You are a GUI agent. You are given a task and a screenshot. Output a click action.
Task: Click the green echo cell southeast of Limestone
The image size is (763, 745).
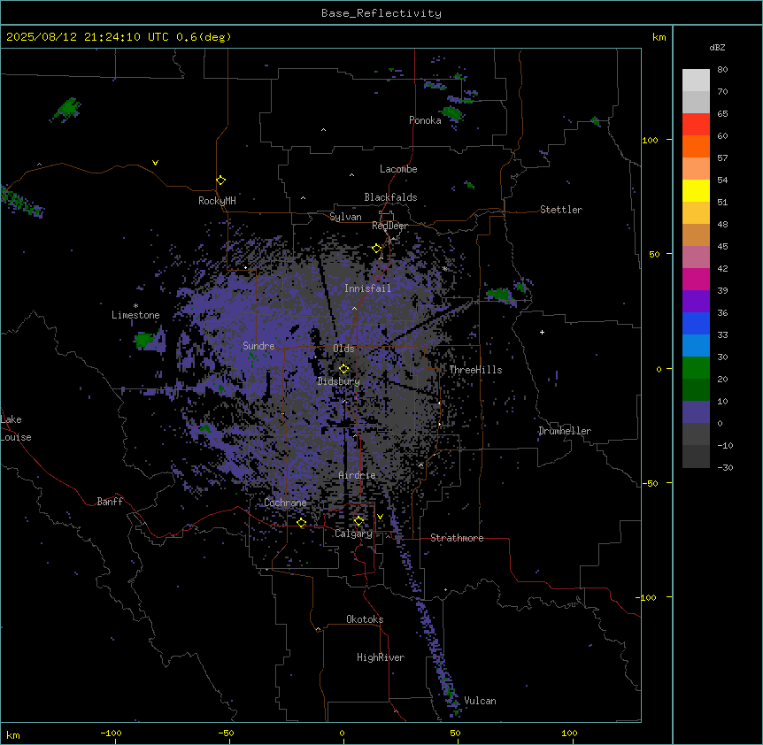(x=144, y=340)
